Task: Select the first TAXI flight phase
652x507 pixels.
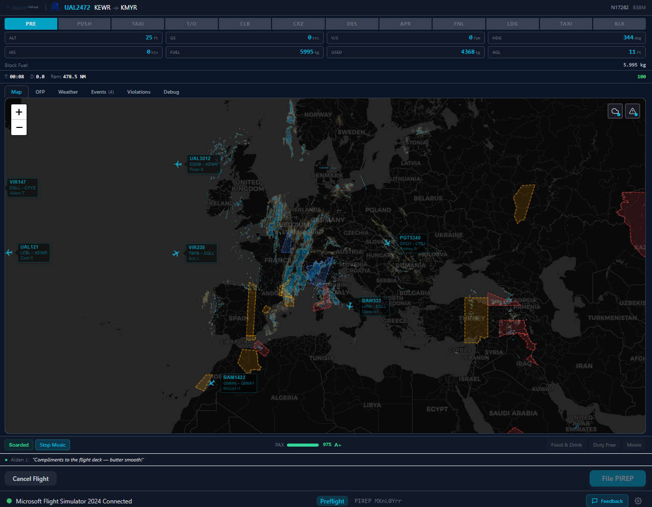Action: click(x=138, y=24)
